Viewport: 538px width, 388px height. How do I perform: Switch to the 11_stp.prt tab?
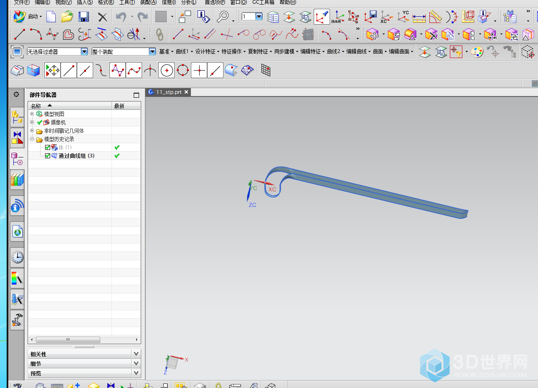[168, 92]
